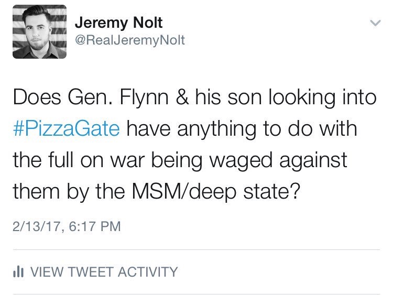This screenshot has width=393, height=295.
Task: Click Jeremy Nolt's profile avatar
Action: (39, 32)
